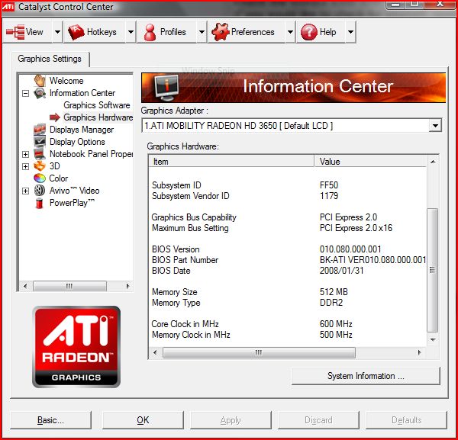Screen dimensions: 458x440
Task: Select Welcome in the tree
Action: (66, 81)
